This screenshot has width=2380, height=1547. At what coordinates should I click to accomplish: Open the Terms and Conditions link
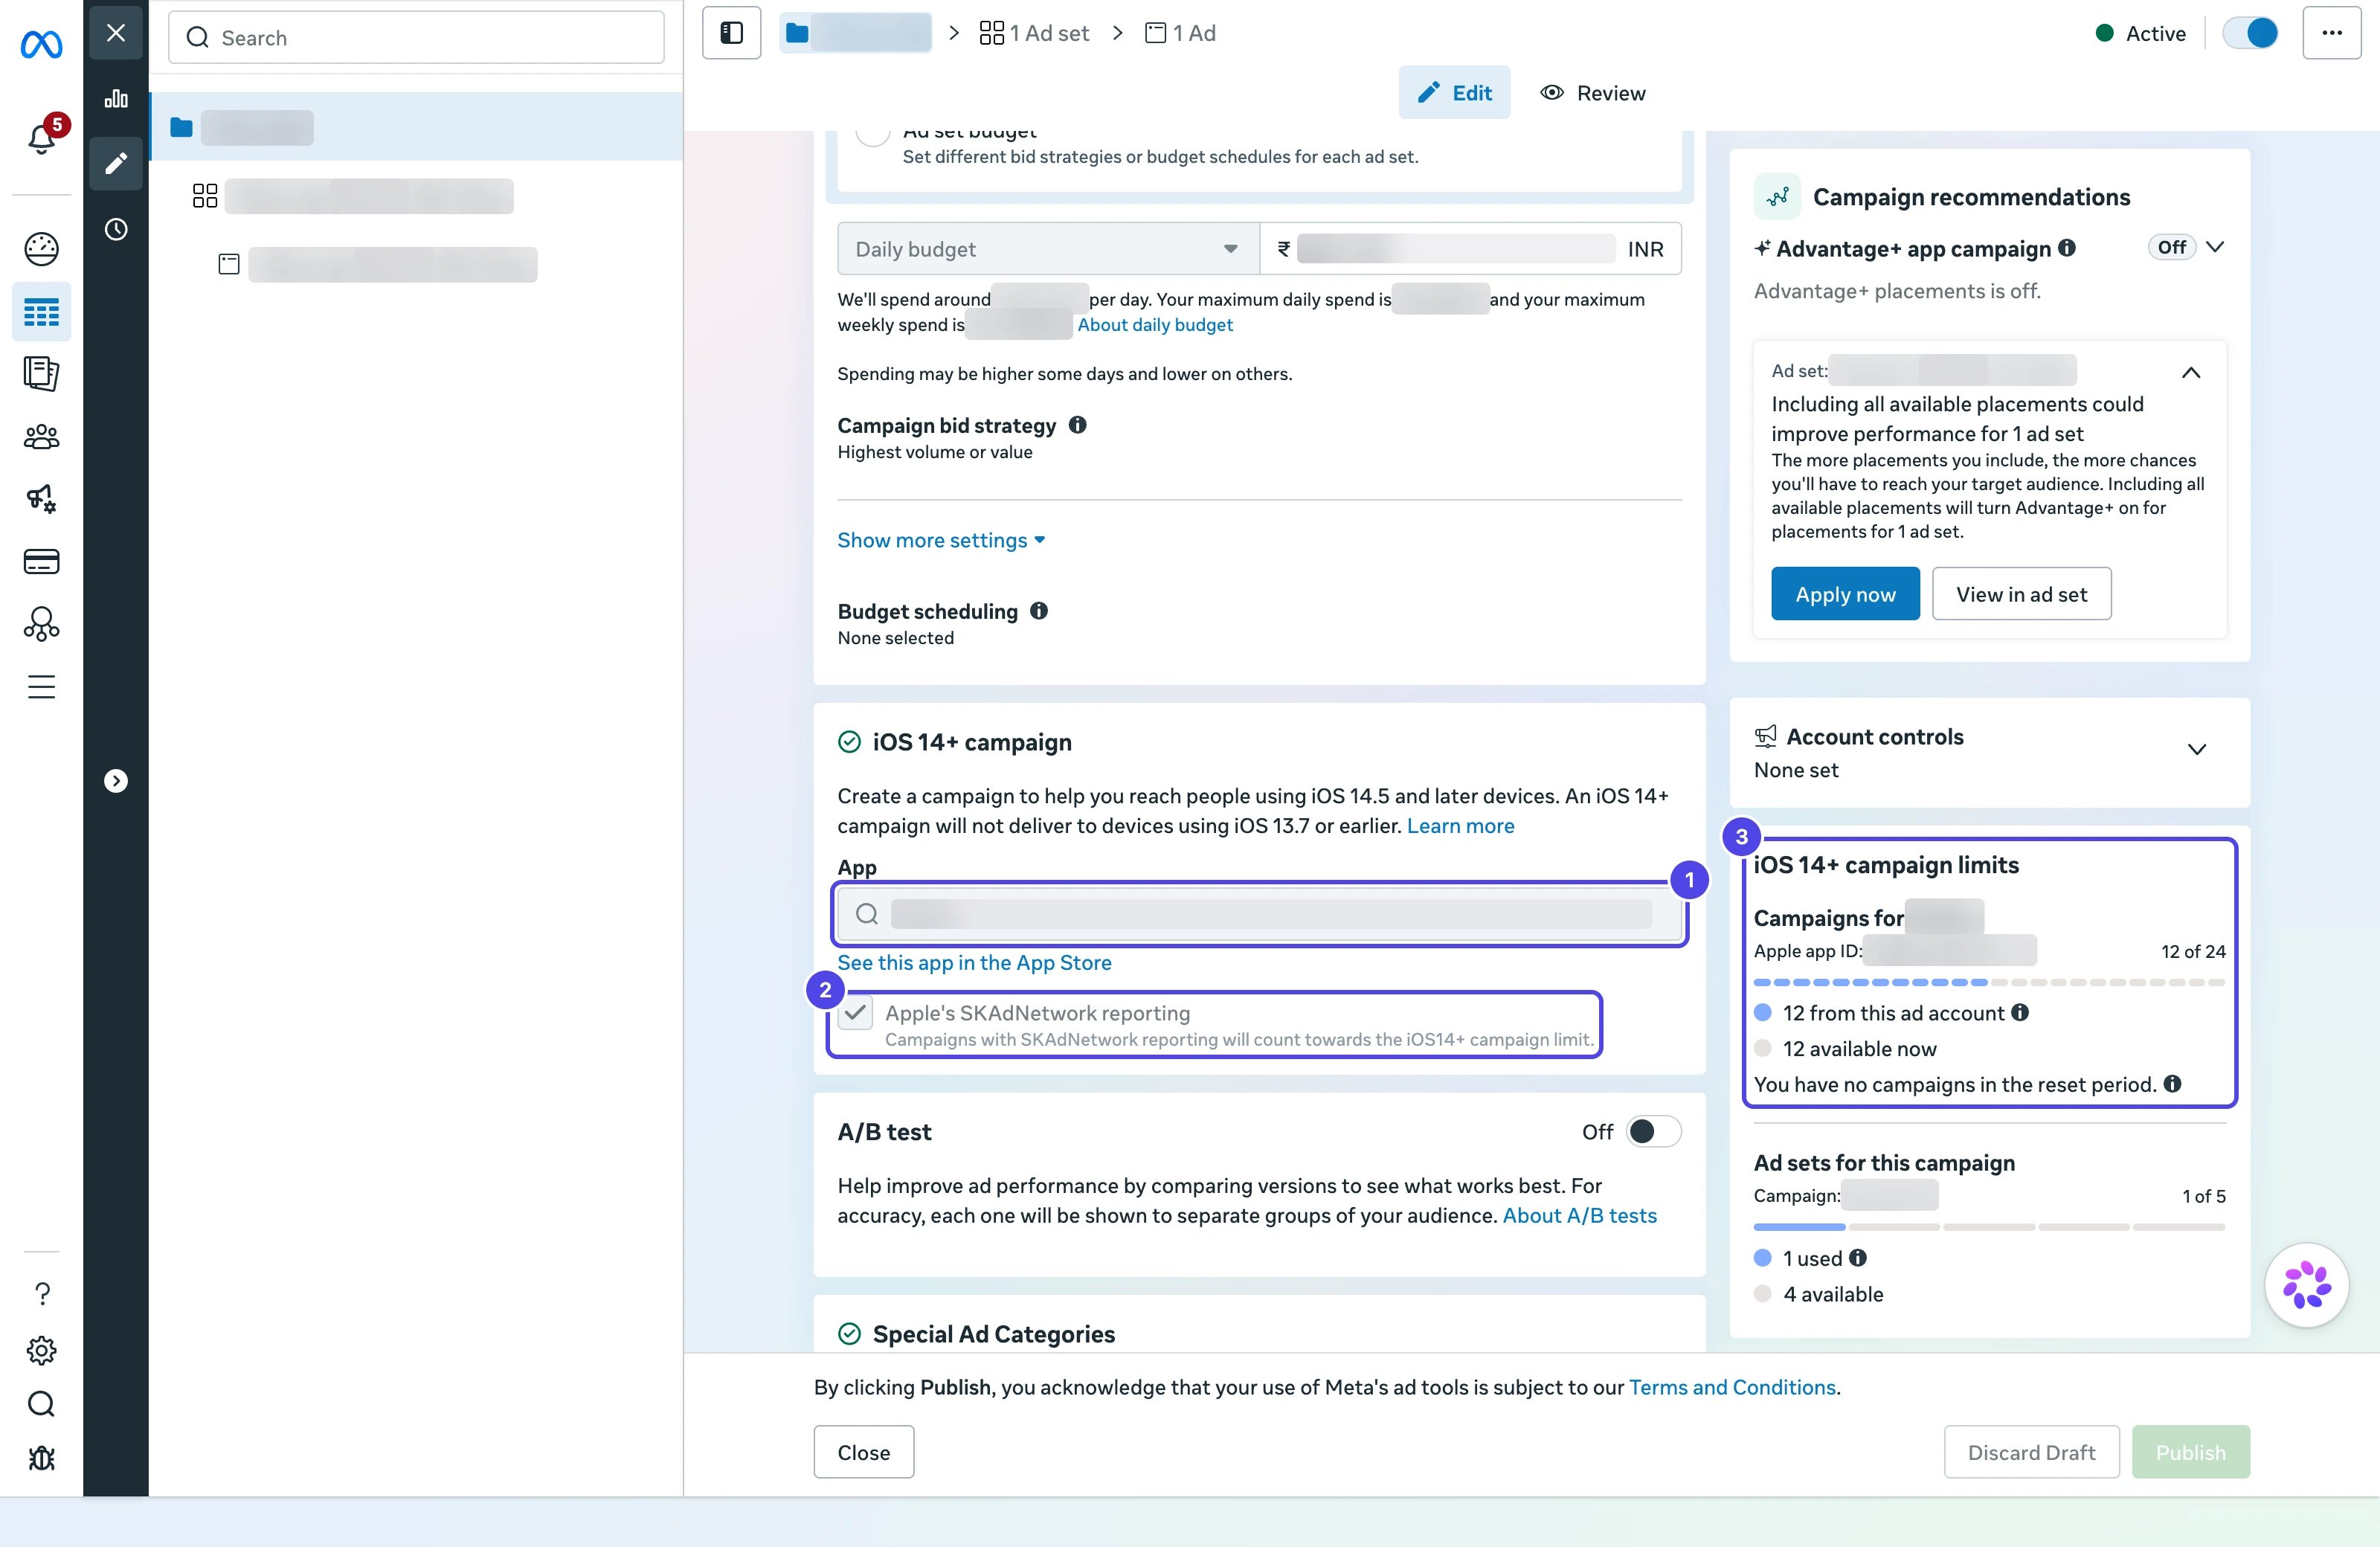(x=1732, y=1387)
